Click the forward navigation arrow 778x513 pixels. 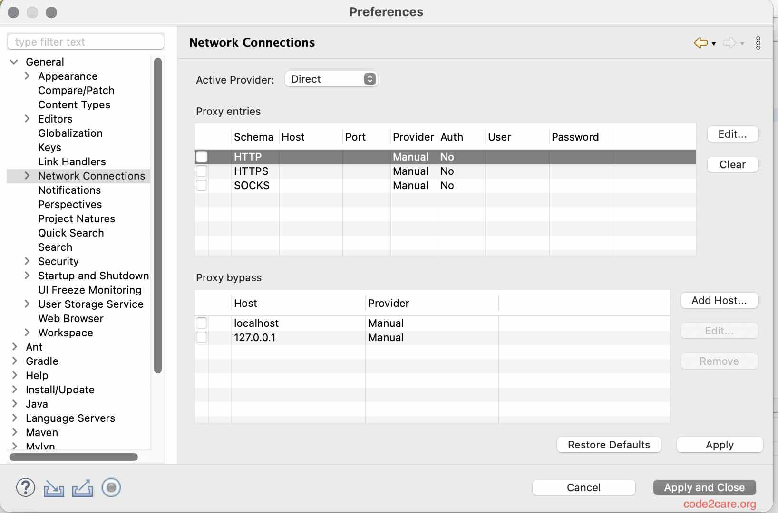729,43
